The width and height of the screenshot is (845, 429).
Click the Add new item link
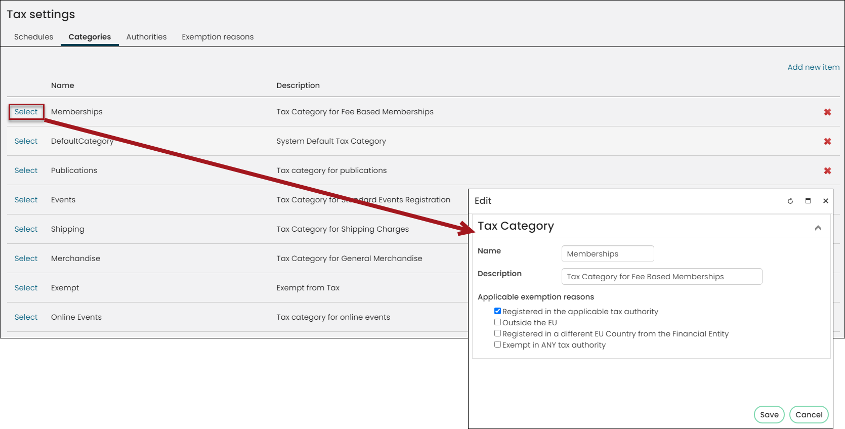[813, 67]
